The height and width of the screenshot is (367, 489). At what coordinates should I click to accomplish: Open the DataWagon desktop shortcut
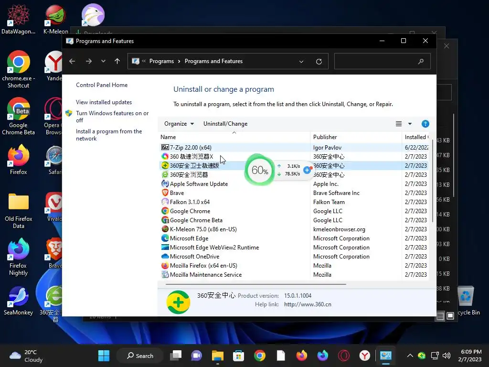[19, 19]
